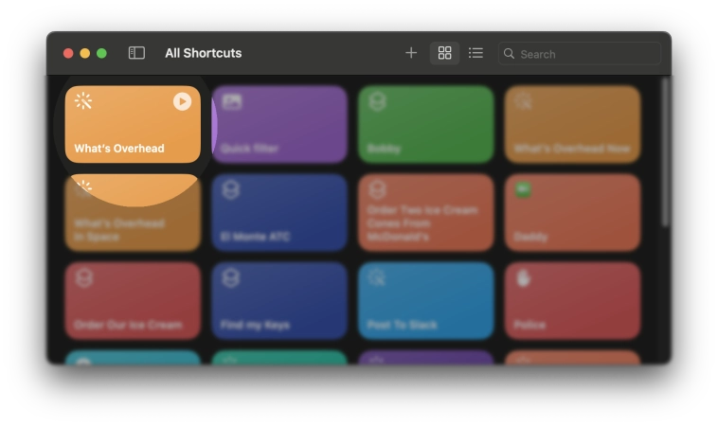Add a new shortcut with plus icon
Image resolution: width=718 pixels, height=426 pixels.
tap(411, 53)
